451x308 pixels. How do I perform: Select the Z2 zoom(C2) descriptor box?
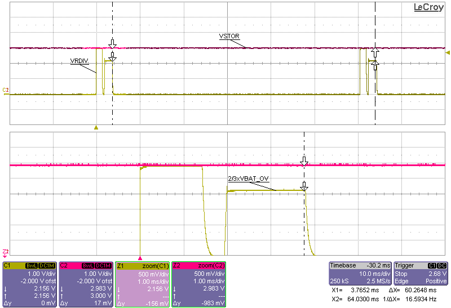(198, 284)
